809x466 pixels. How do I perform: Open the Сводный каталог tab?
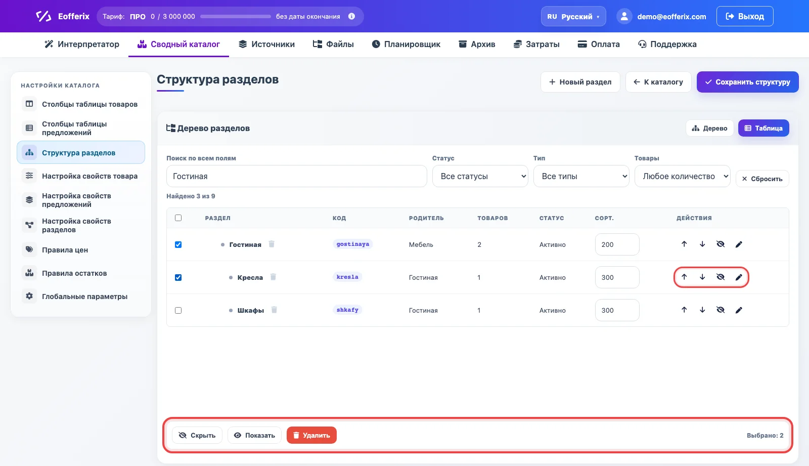pyautogui.click(x=178, y=45)
